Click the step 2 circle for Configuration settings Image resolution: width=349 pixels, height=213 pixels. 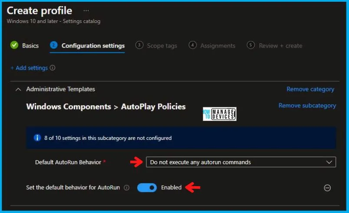[x=54, y=45]
